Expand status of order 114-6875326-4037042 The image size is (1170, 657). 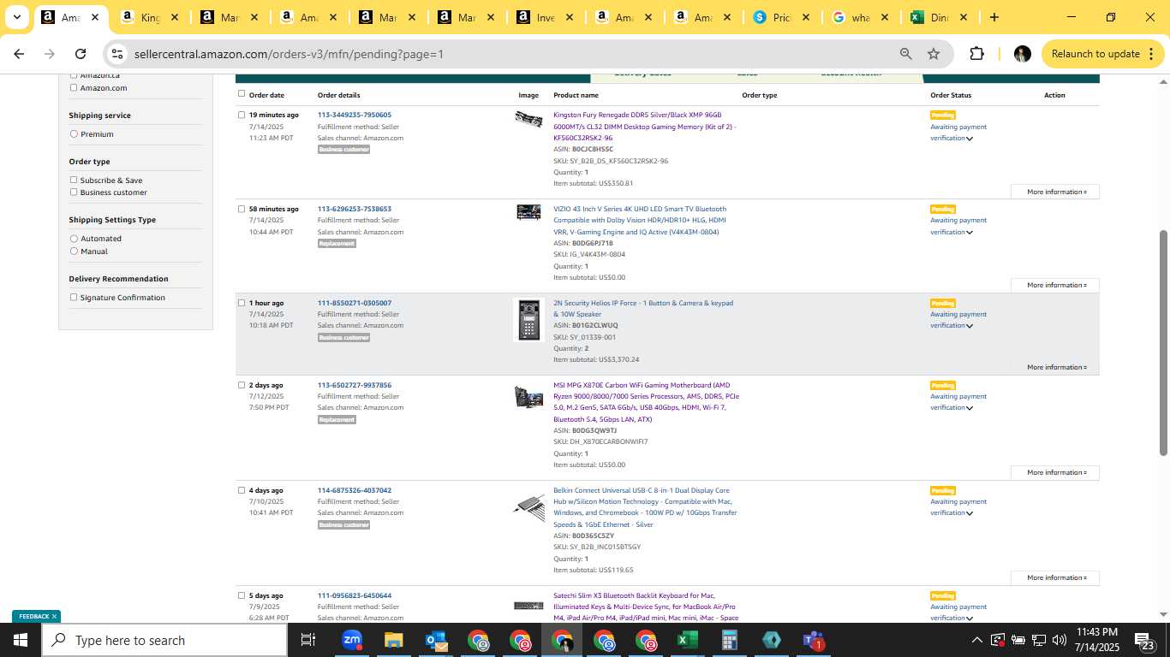(x=970, y=513)
